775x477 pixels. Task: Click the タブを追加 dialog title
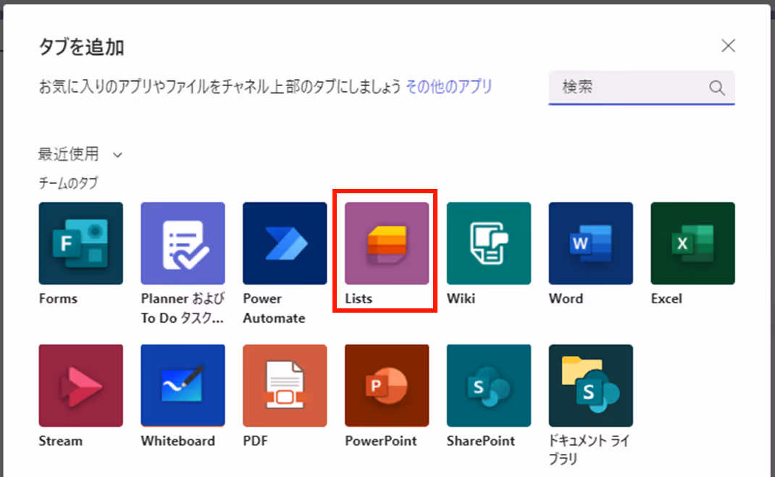[x=82, y=47]
